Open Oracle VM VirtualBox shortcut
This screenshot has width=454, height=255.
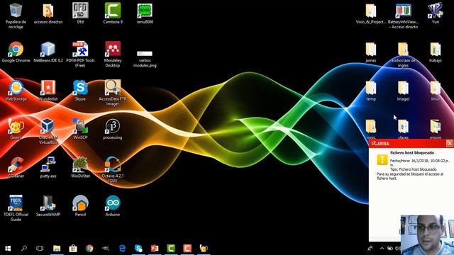48,131
